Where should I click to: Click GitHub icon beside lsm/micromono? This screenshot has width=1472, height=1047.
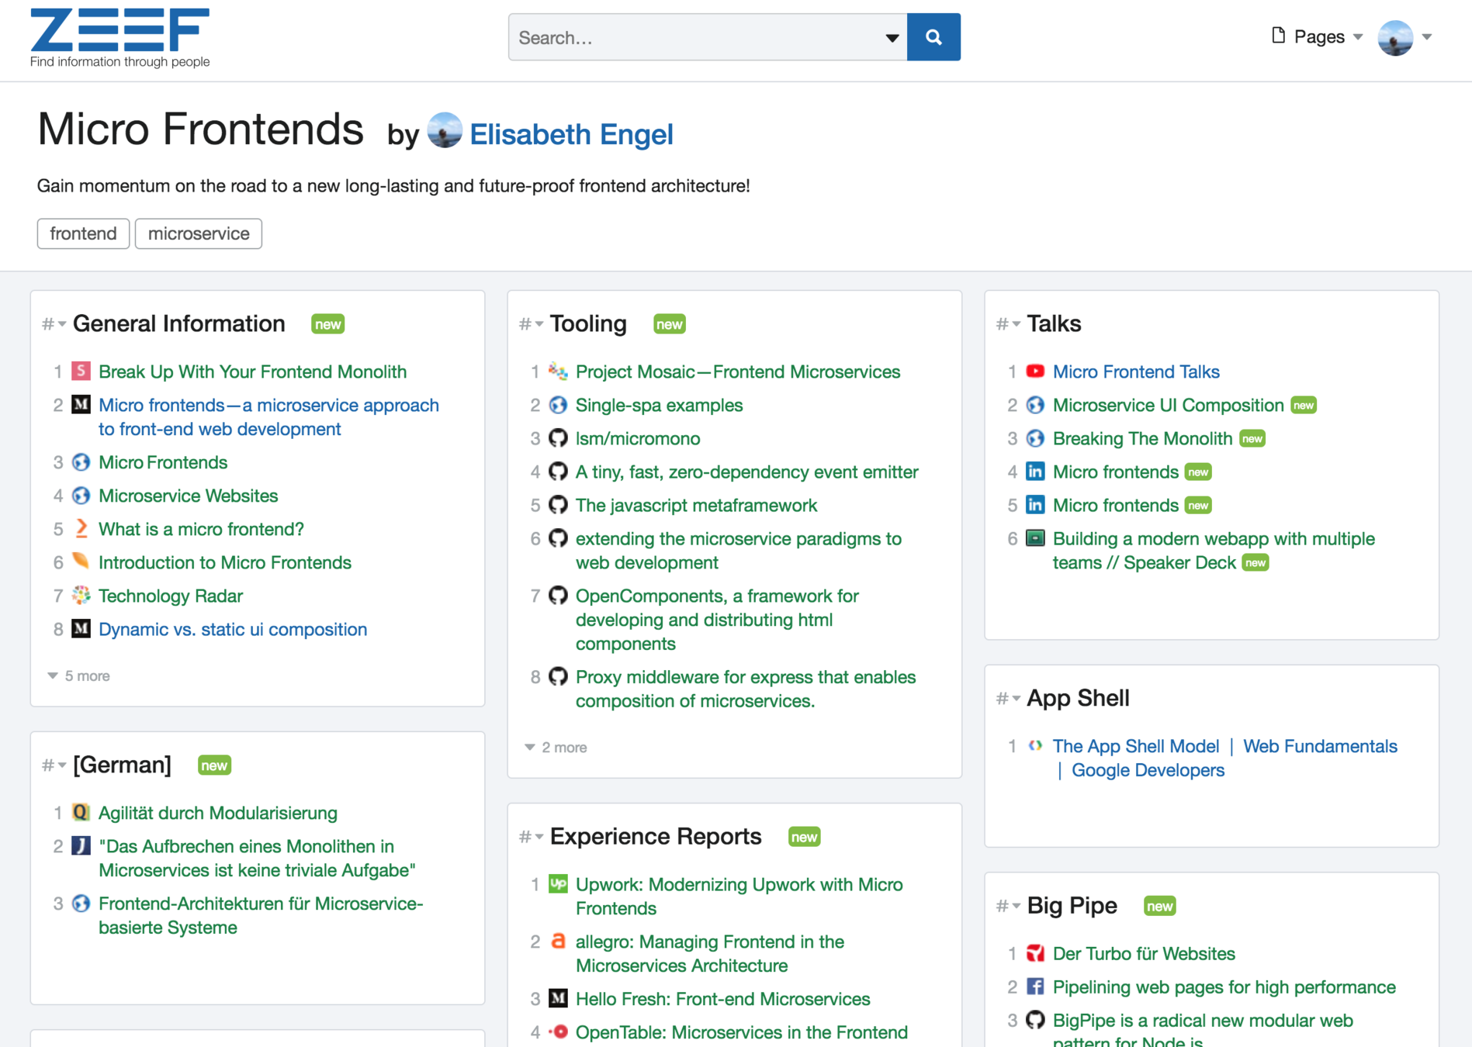pyautogui.click(x=558, y=437)
